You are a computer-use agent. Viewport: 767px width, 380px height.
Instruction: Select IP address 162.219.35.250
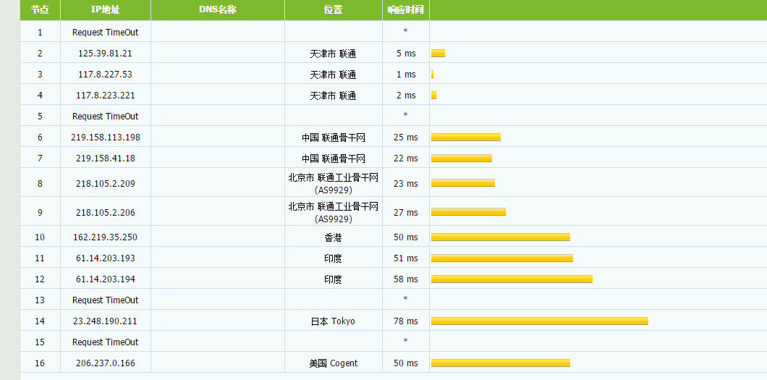(105, 237)
